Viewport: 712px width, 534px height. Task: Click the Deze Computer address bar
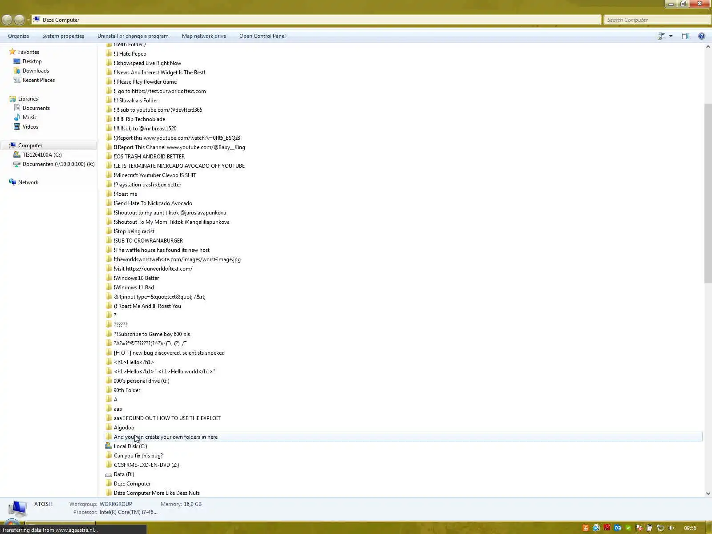click(x=316, y=20)
